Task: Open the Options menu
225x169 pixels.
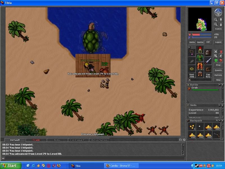Action: click(218, 75)
